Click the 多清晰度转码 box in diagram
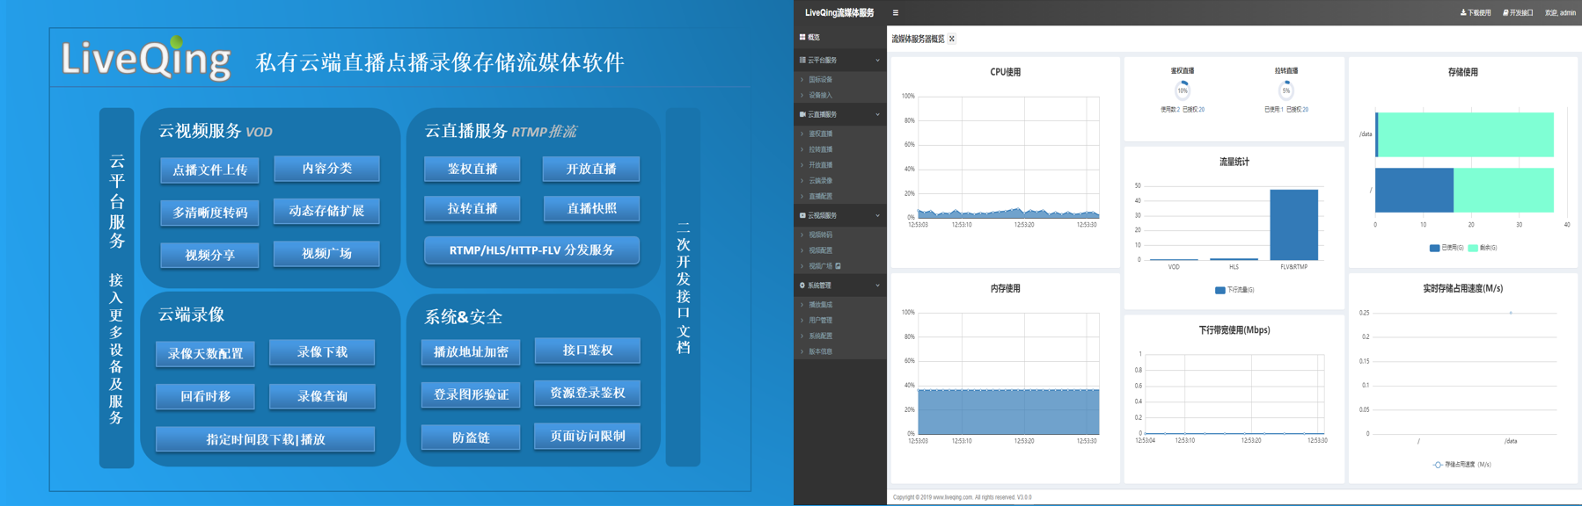Screen dimensions: 1582x506 209,212
